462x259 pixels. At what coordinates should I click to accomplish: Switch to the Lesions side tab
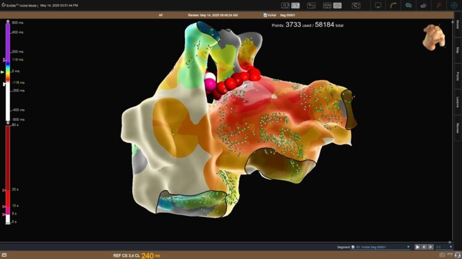tap(458, 102)
